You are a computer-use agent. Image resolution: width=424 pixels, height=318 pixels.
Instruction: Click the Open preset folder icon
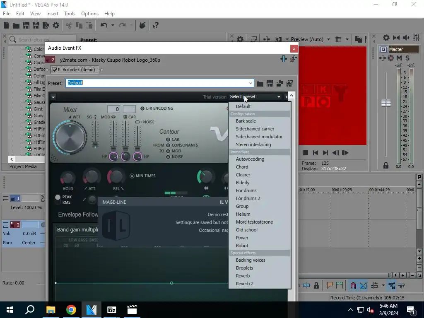(260, 83)
